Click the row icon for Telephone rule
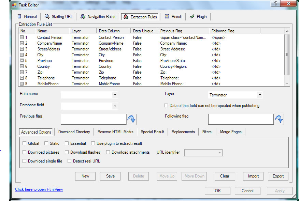 pyautogui.click(x=22, y=78)
